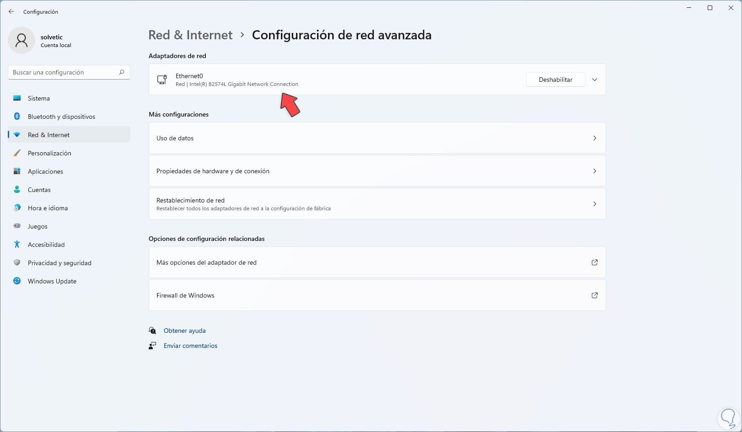This screenshot has height=432, width=742.
Task: Open Firewall de Windows option
Action: tap(377, 295)
